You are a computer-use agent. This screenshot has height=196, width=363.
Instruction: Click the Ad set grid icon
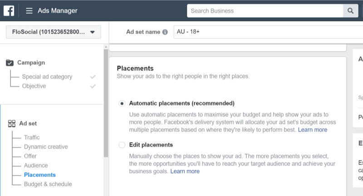coord(12,123)
